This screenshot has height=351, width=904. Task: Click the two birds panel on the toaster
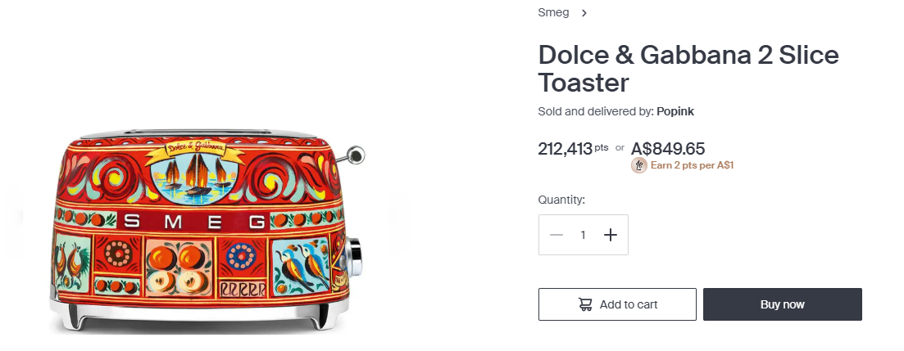[298, 265]
